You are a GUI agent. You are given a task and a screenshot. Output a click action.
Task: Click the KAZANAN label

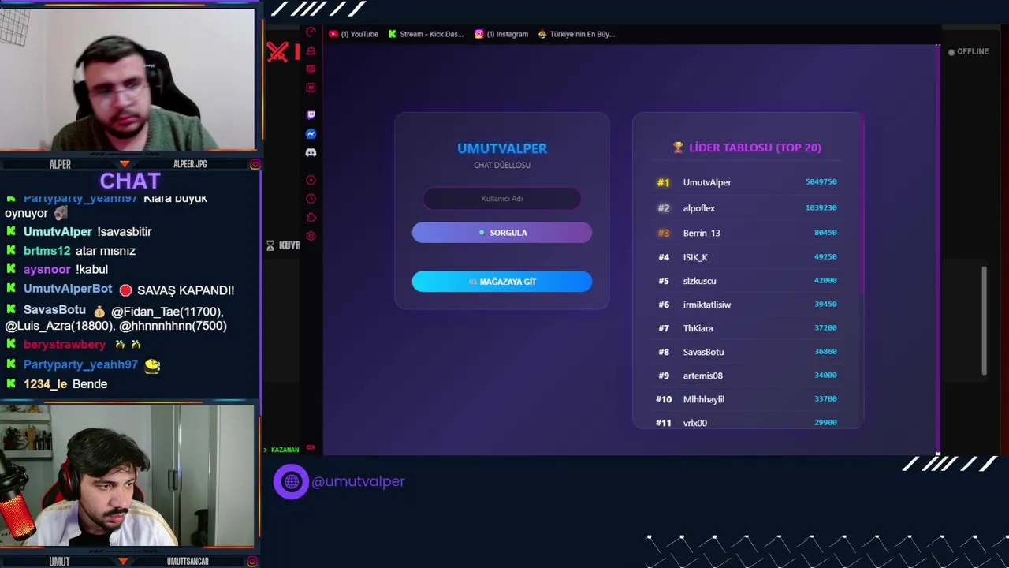click(x=285, y=450)
